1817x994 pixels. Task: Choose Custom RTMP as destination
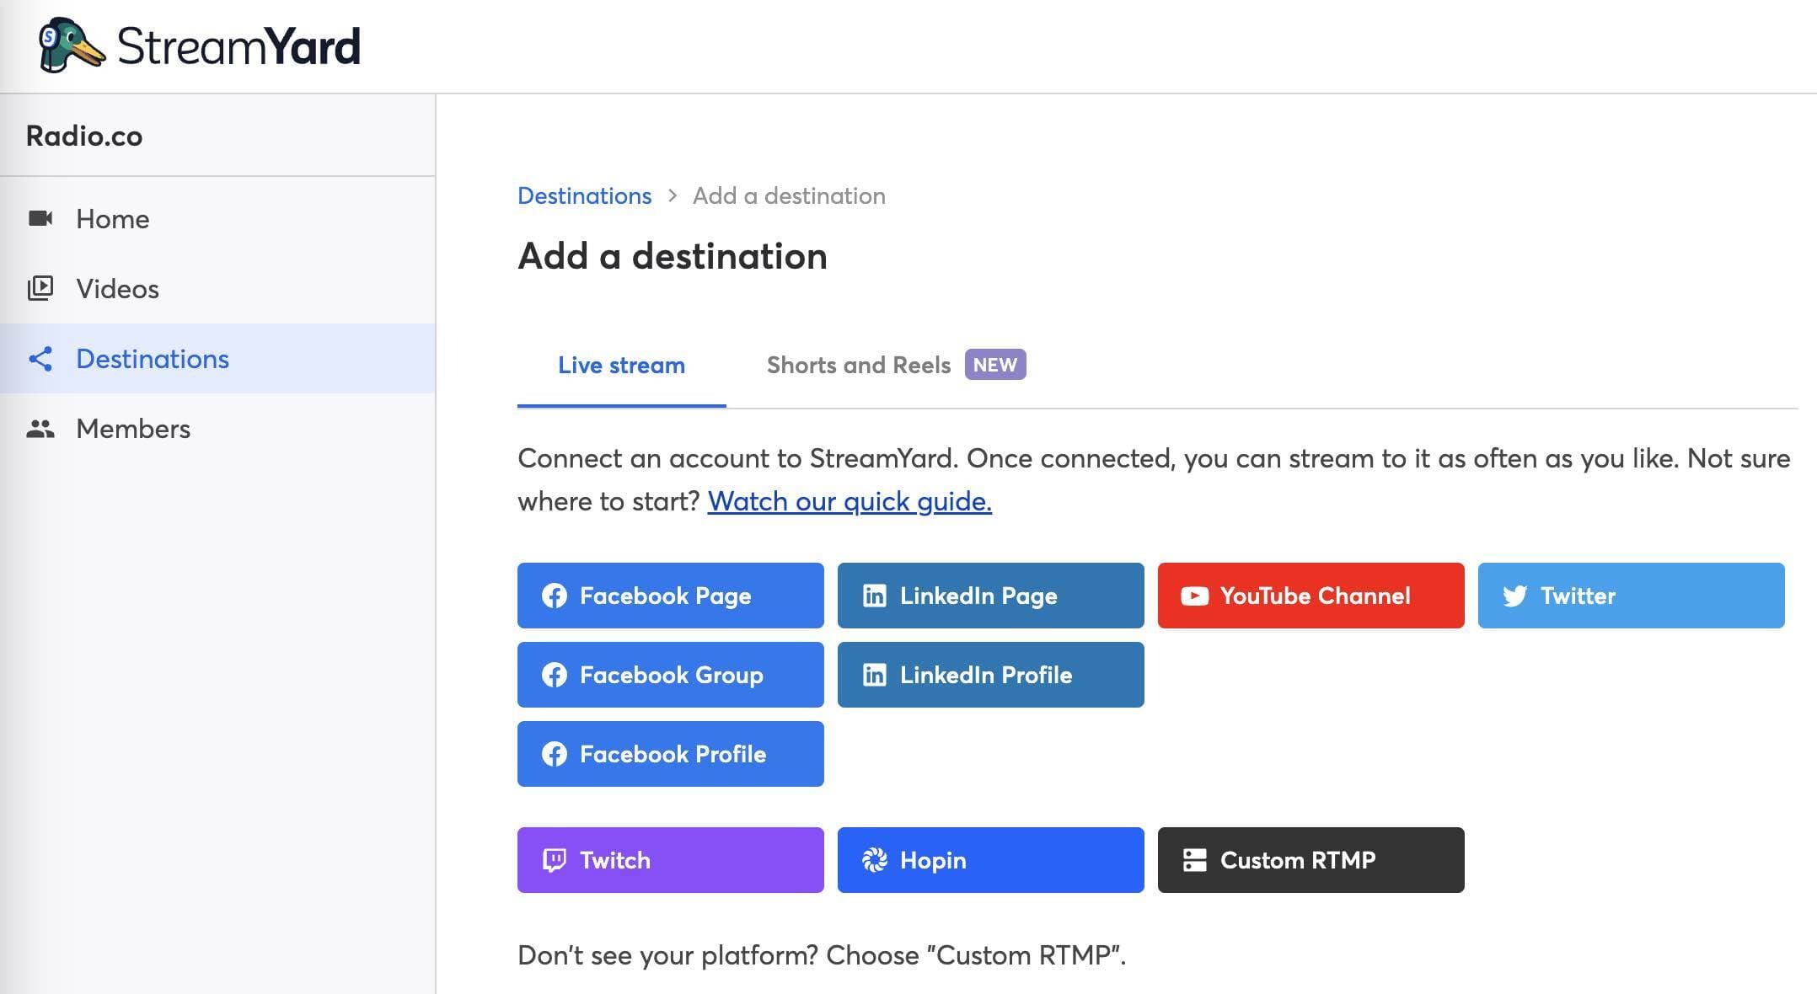(x=1310, y=860)
